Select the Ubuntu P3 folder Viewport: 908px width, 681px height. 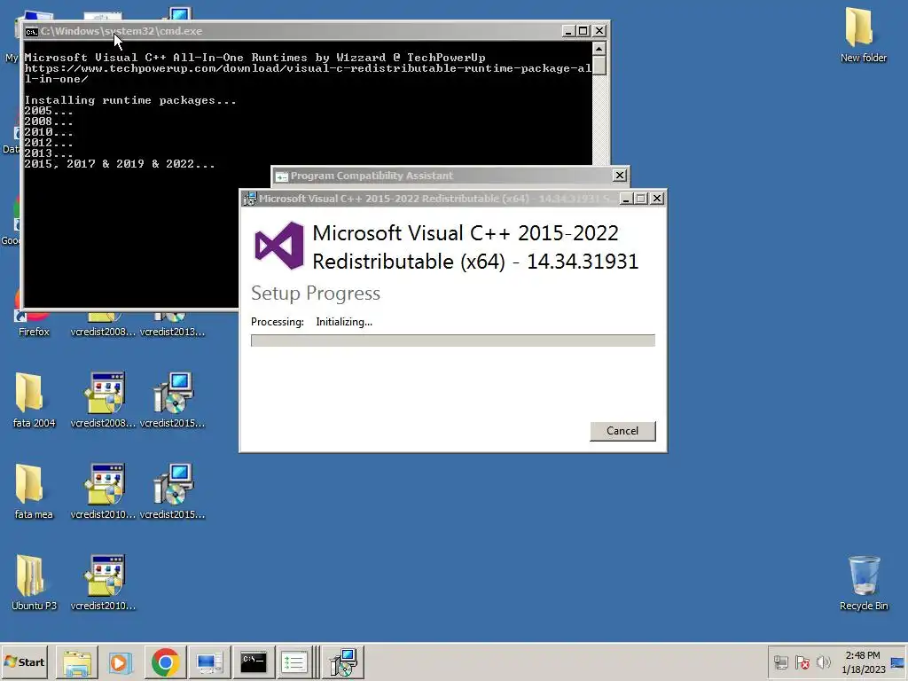[34, 583]
